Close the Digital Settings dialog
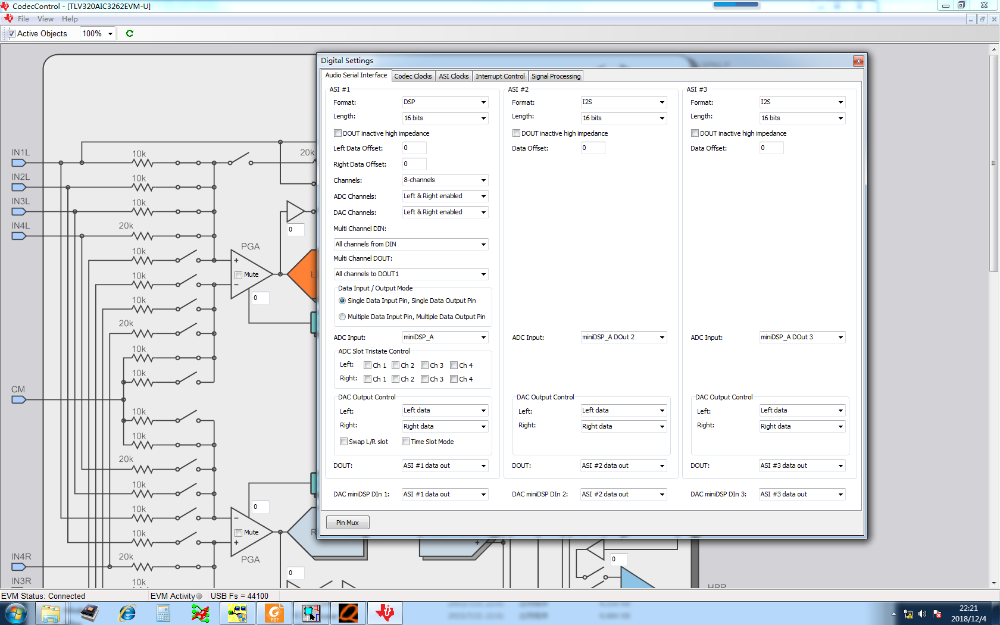 [x=858, y=61]
